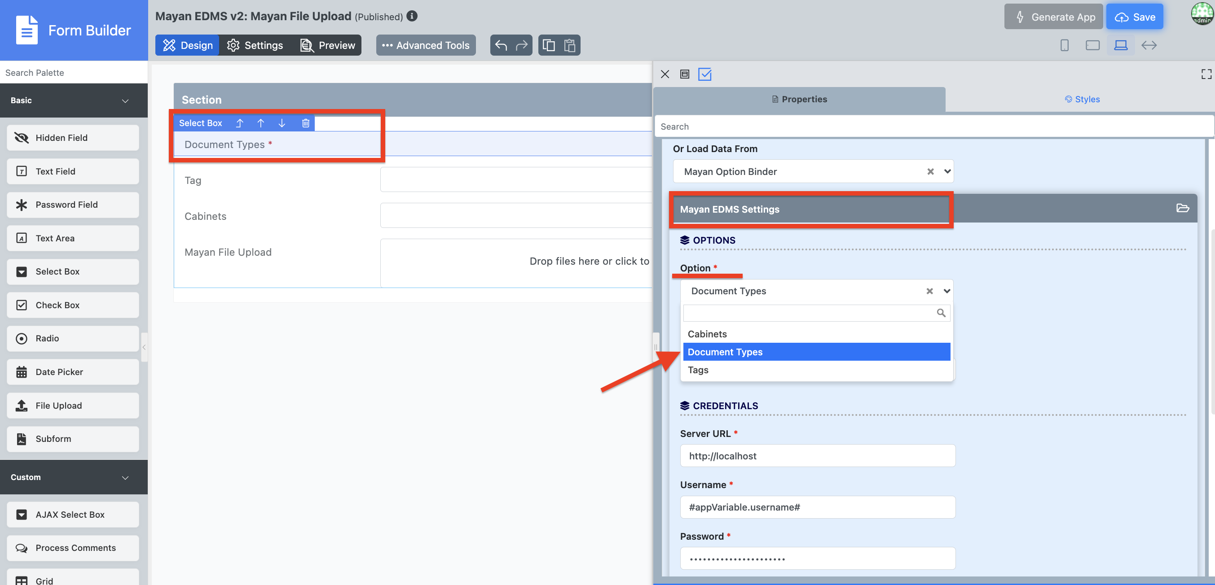
Task: Select the Check Box palette item
Action: point(73,305)
